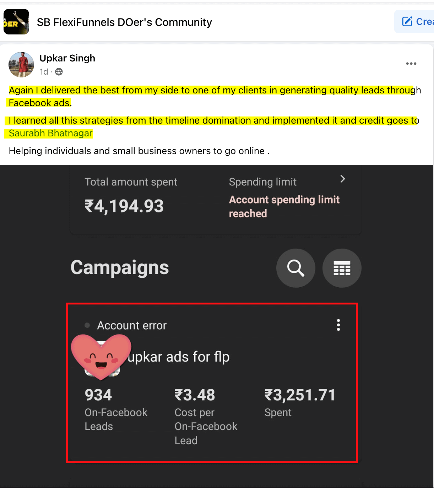
Task: Click the 1d post timestamp
Action: click(x=44, y=72)
